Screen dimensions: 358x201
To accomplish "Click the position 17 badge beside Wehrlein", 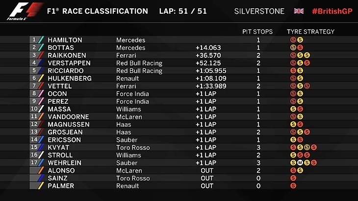I will pyautogui.click(x=34, y=163).
